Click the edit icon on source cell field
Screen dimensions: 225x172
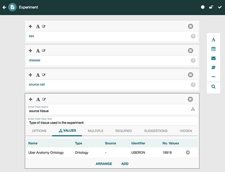pyautogui.click(x=44, y=75)
